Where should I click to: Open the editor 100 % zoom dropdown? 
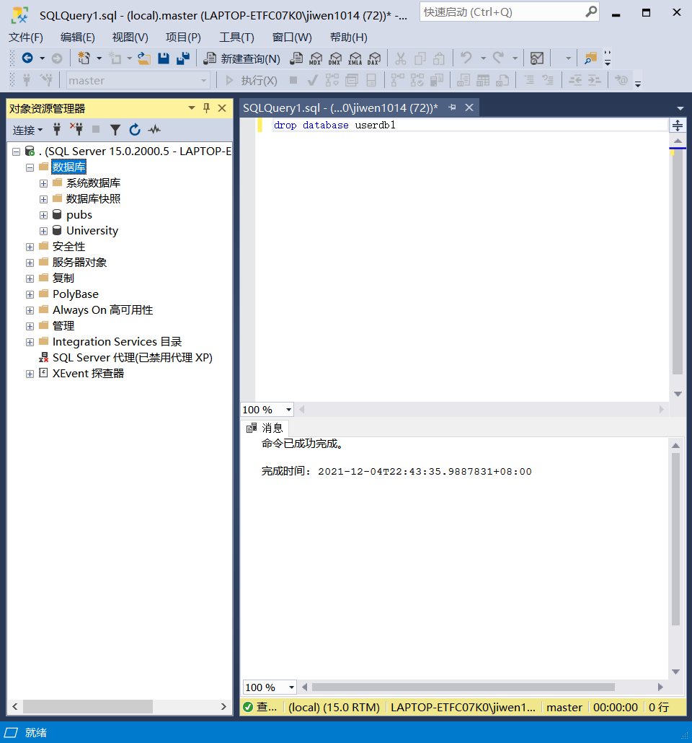(288, 410)
